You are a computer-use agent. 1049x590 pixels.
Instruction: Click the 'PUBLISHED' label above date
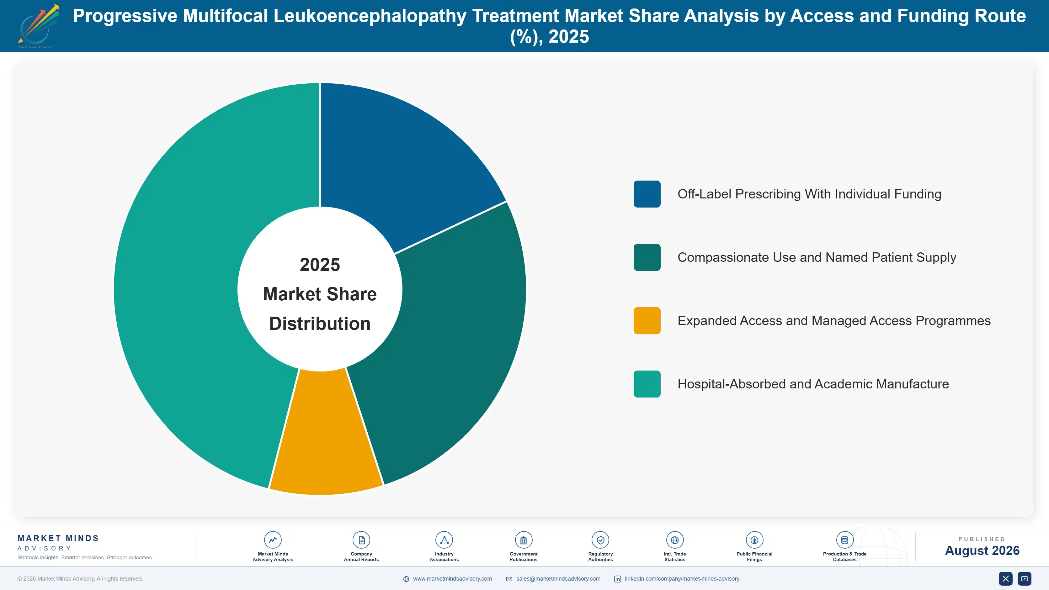pyautogui.click(x=982, y=539)
